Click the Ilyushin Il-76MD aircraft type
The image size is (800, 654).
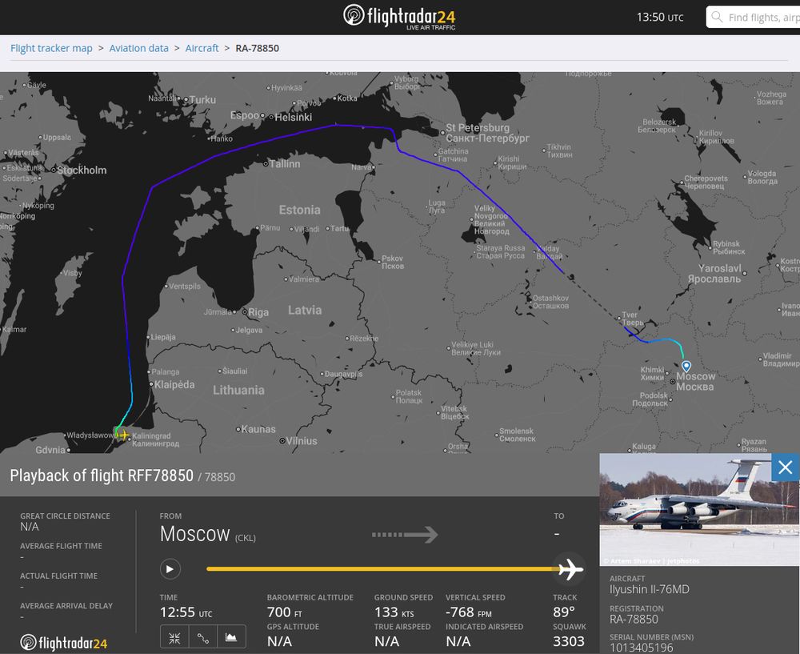pos(649,589)
